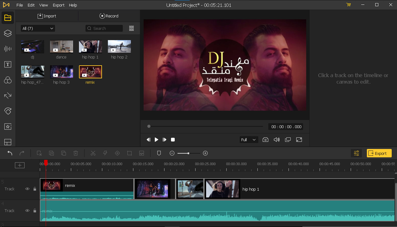The height and width of the screenshot is (227, 397).
Task: Click the delete clip trash icon
Action: (76, 153)
